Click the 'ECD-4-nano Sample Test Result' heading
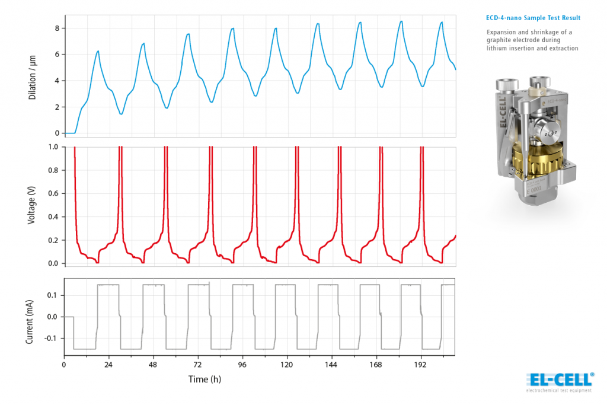 pos(533,18)
